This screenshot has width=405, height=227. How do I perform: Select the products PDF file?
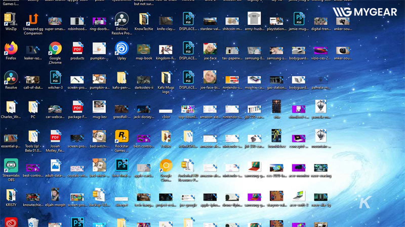coord(77,49)
